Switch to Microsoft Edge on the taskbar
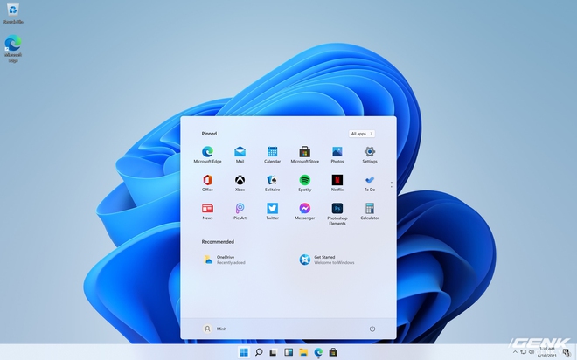 [318, 352]
